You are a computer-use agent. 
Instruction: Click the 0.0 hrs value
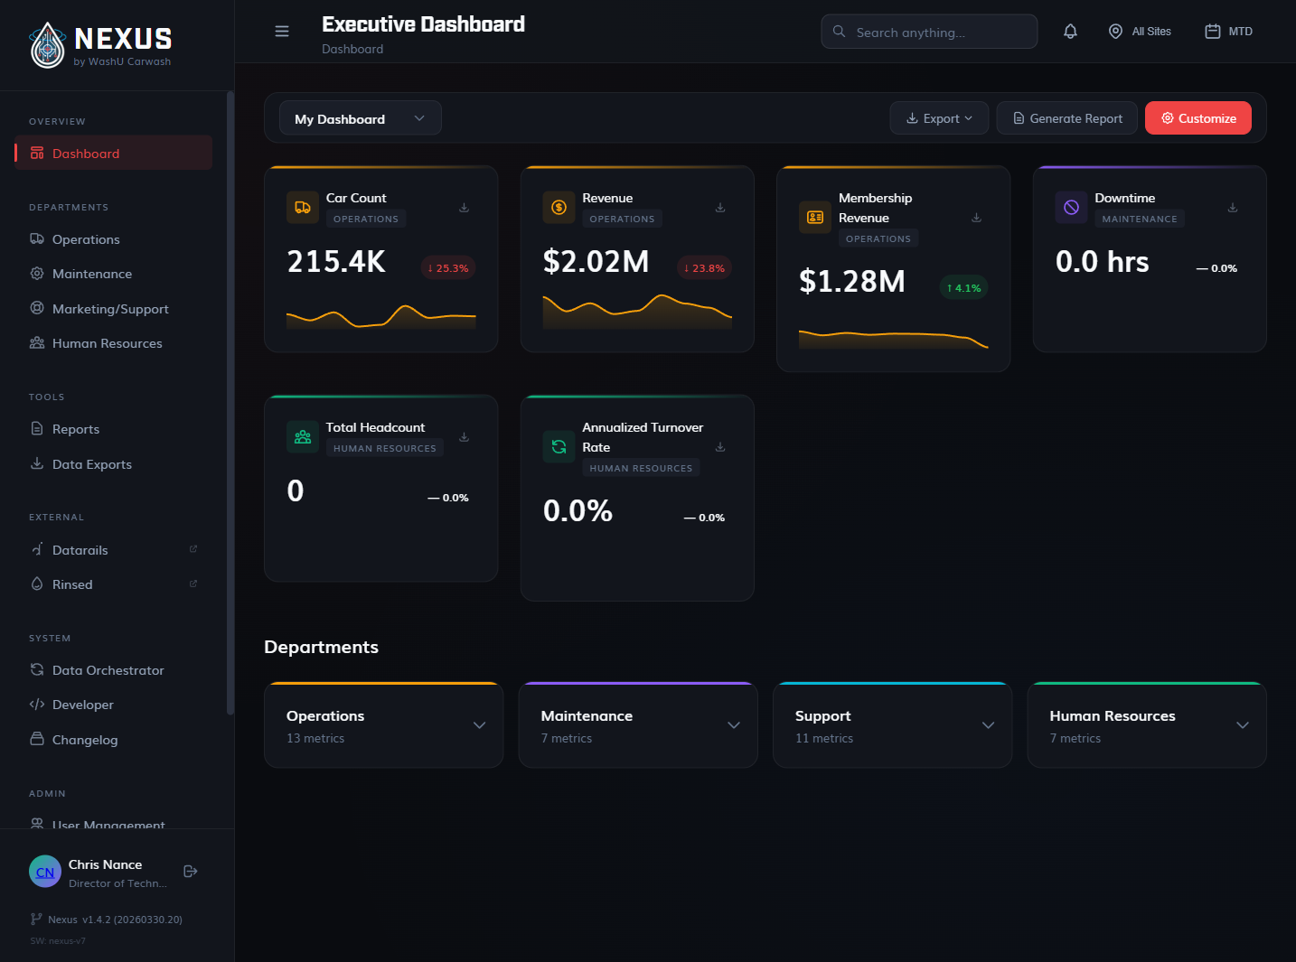coord(1103,262)
